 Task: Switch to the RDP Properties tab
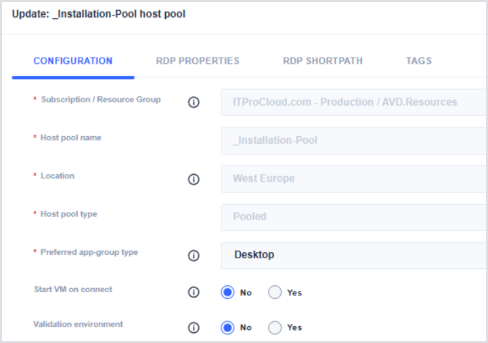[198, 61]
